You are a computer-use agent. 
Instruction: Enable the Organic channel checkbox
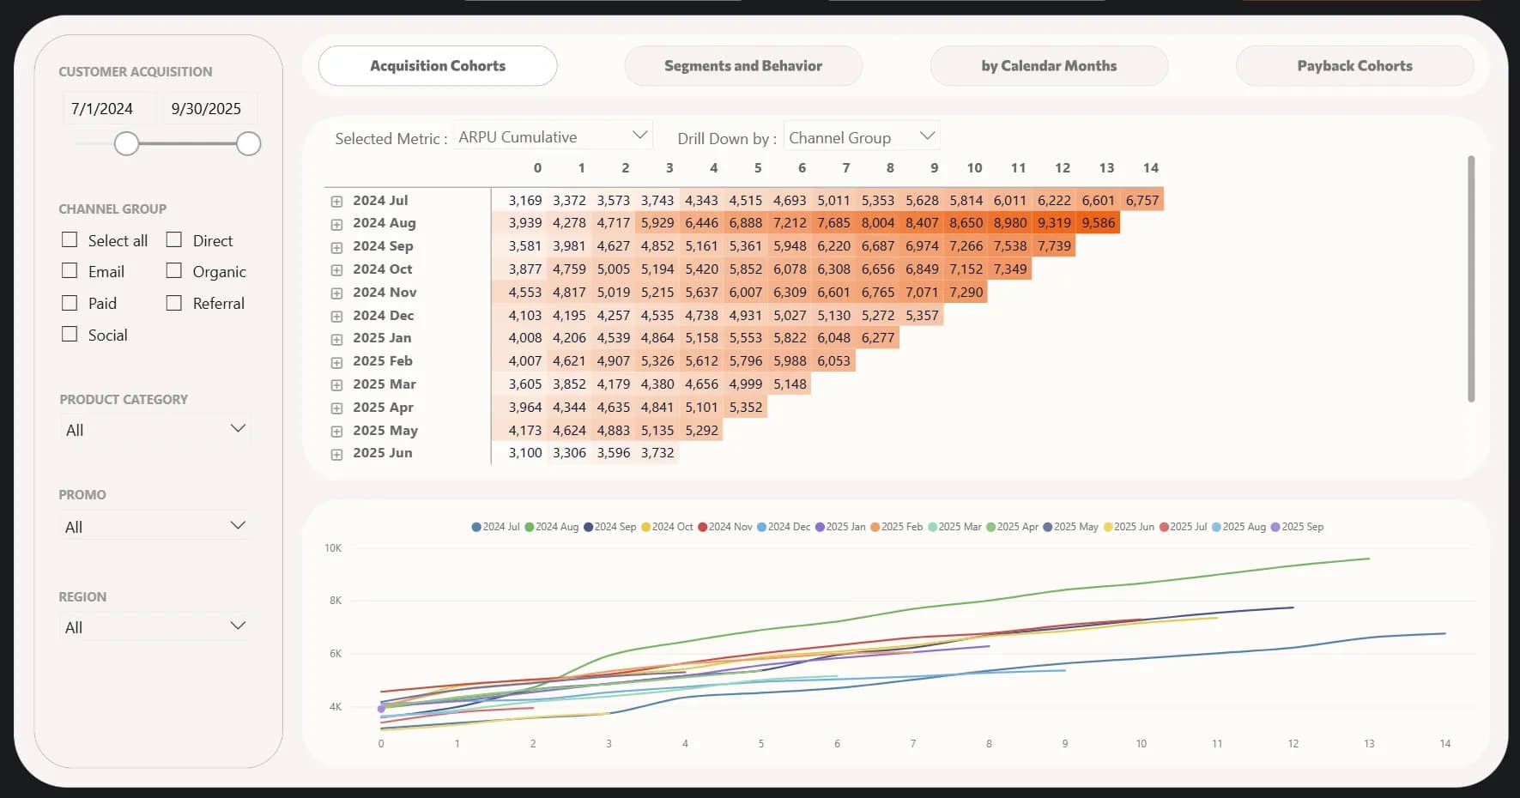(x=174, y=271)
